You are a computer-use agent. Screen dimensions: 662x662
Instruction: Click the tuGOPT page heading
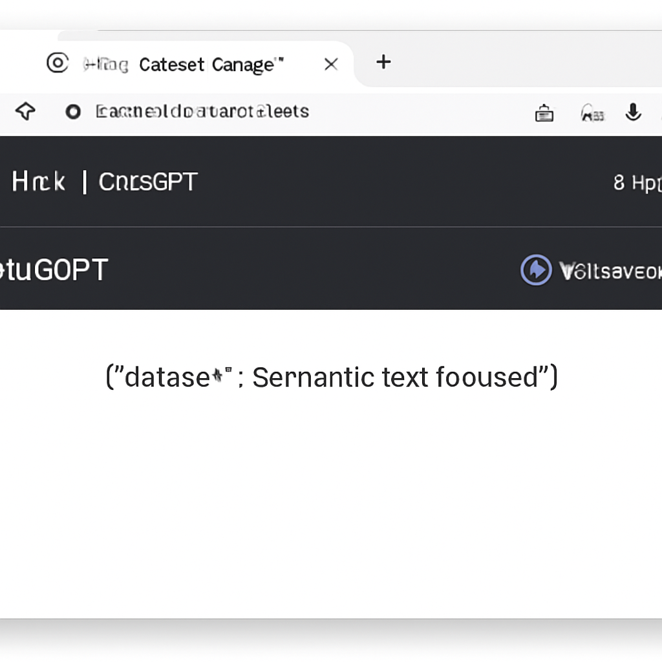coord(54,270)
